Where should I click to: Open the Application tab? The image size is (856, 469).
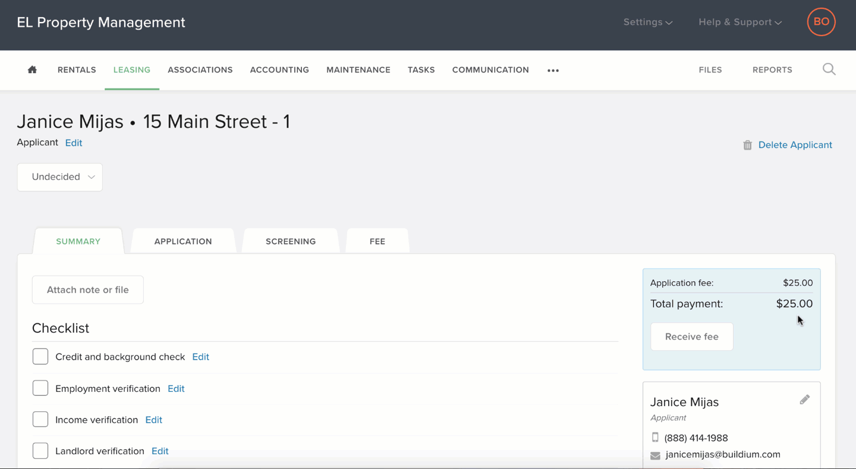[183, 241]
